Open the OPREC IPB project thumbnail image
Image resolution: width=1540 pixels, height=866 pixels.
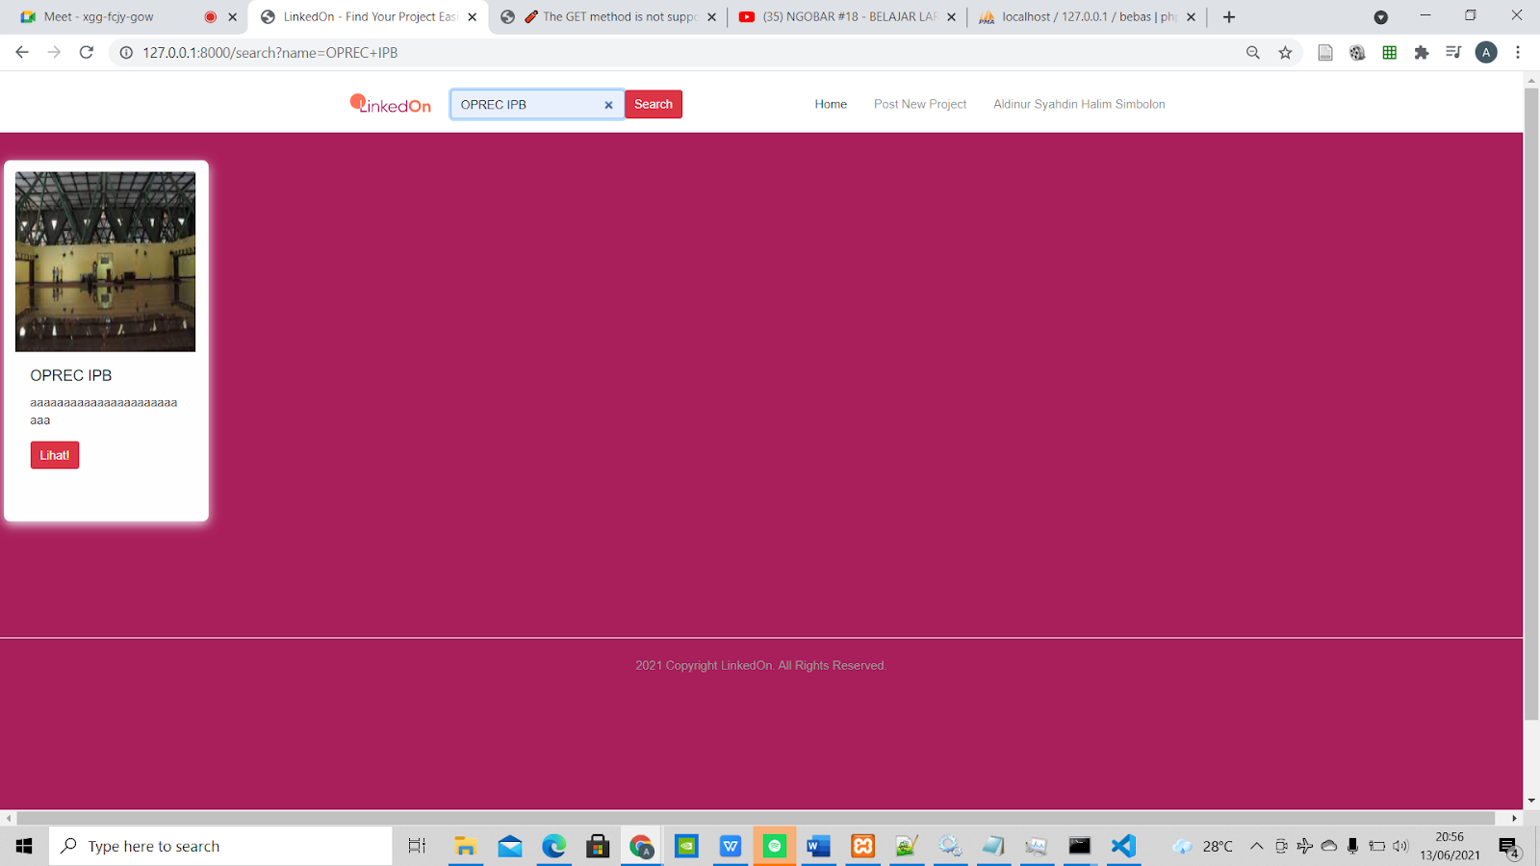pos(105,261)
